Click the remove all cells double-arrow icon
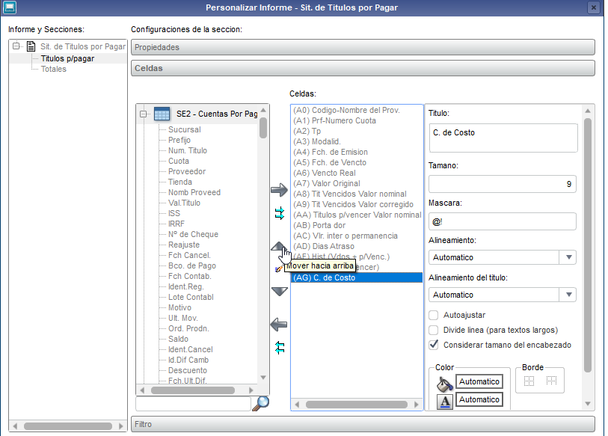Screen dimensions: 608x436 (280, 348)
